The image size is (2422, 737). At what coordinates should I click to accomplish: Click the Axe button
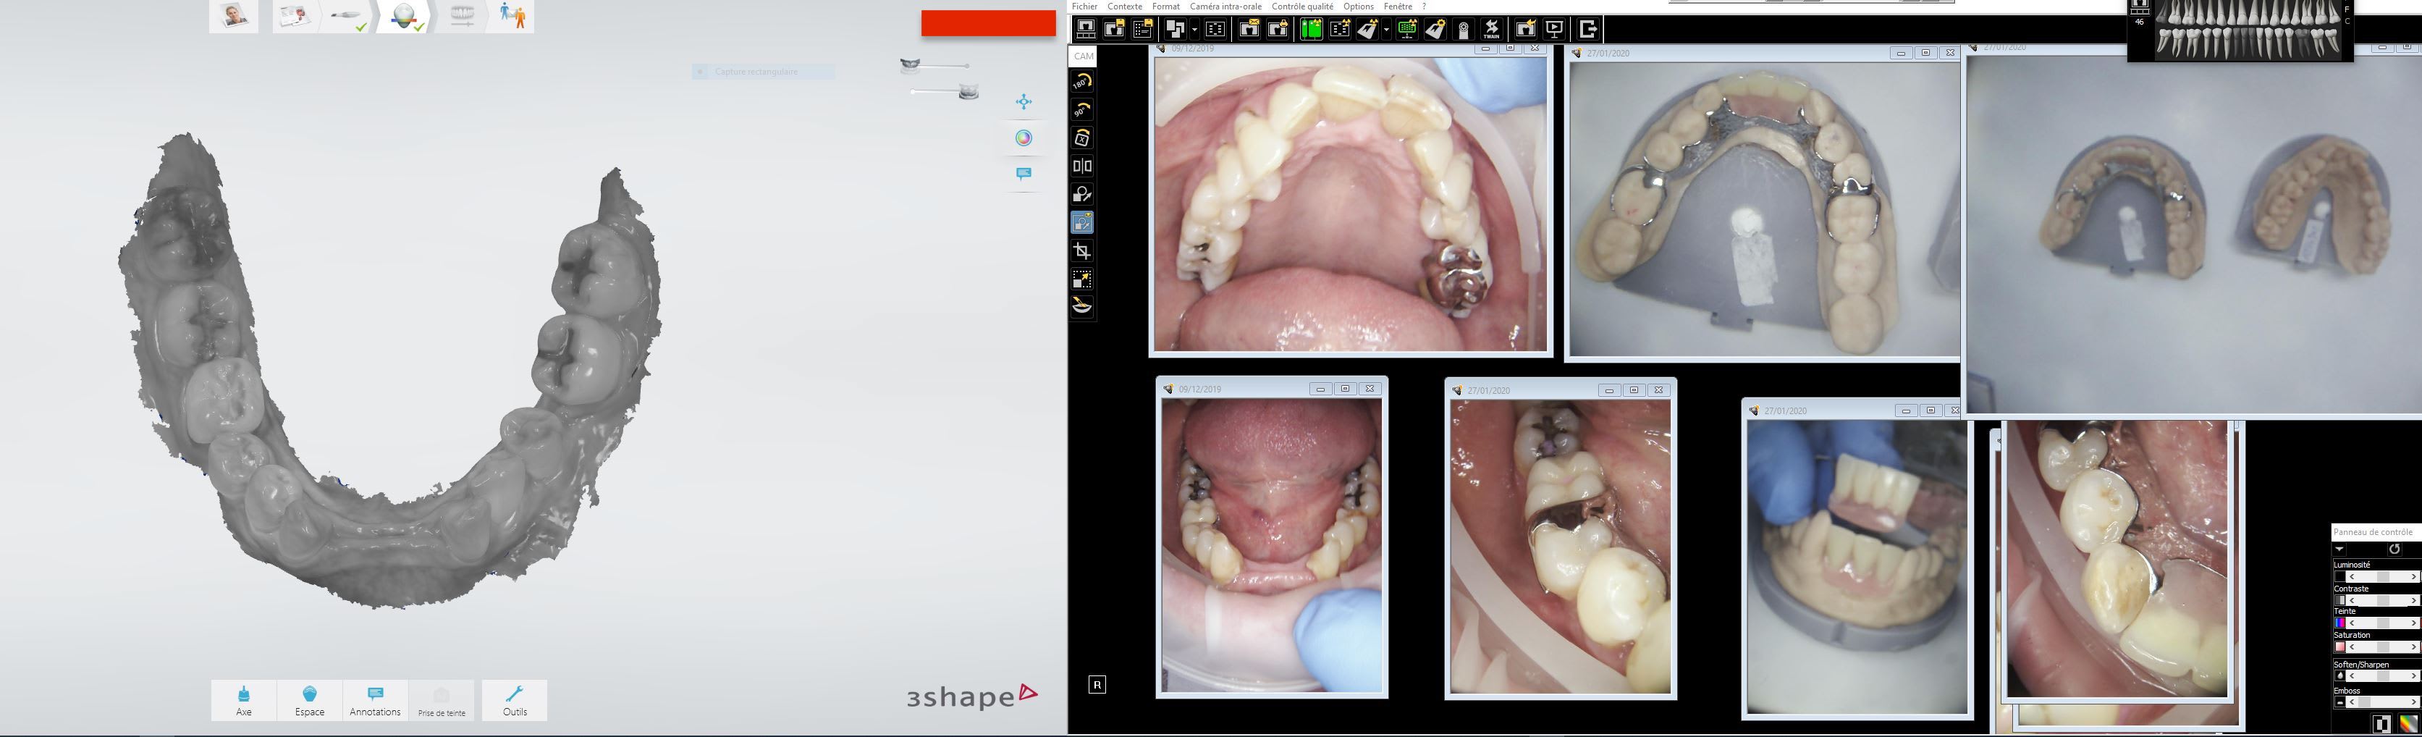[243, 700]
